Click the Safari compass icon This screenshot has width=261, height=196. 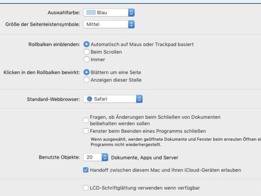[x=89, y=99]
